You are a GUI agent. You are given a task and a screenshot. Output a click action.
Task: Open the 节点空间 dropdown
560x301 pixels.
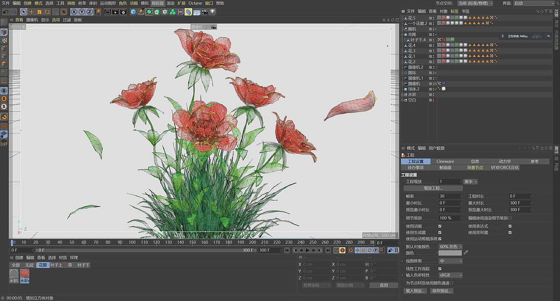(476, 3)
